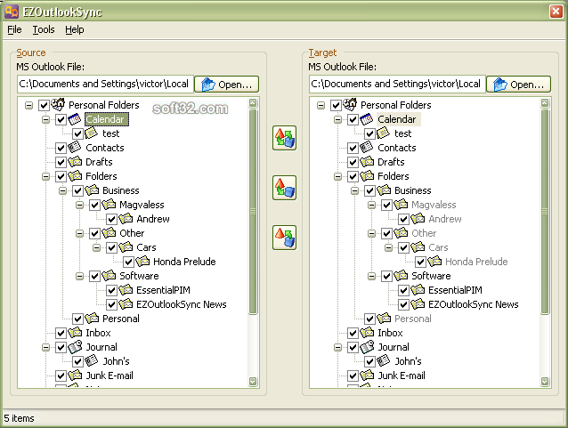This screenshot has width=568, height=428.
Task: Close the EZOutlookSync window
Action: point(556,12)
